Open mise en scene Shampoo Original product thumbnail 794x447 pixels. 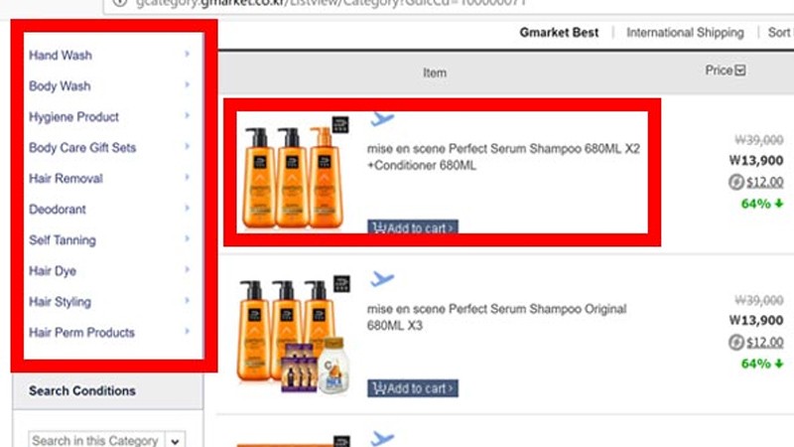pos(294,337)
